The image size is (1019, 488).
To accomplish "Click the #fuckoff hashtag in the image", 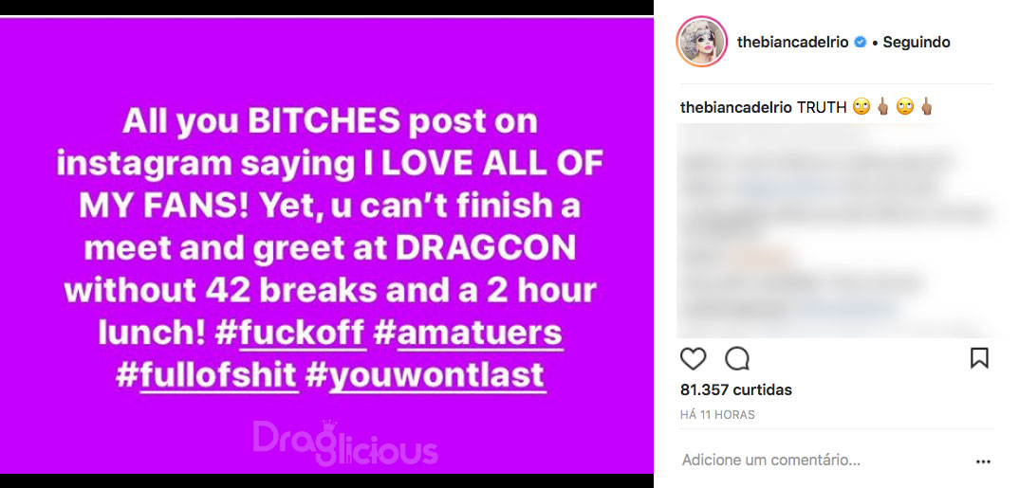I will (x=289, y=333).
